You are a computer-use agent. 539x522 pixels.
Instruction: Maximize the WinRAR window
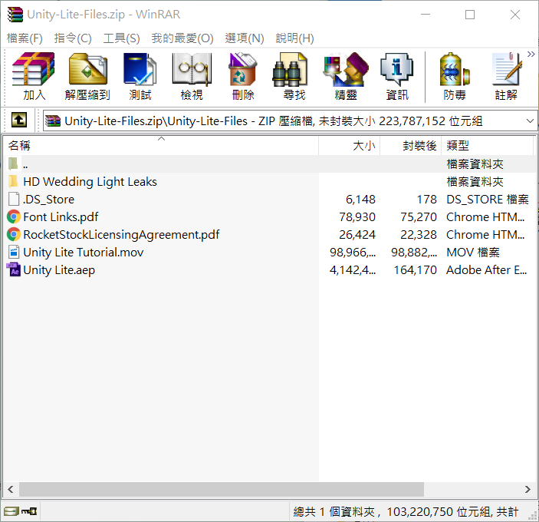pos(470,15)
